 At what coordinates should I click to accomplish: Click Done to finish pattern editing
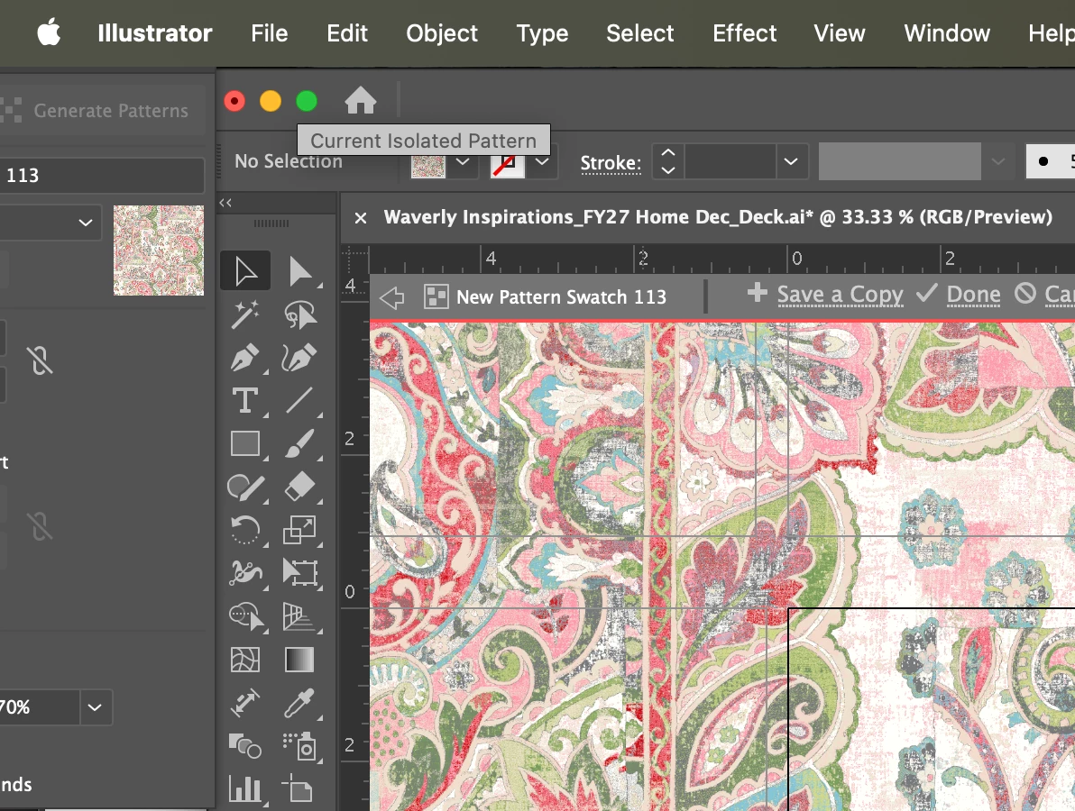[960, 295]
